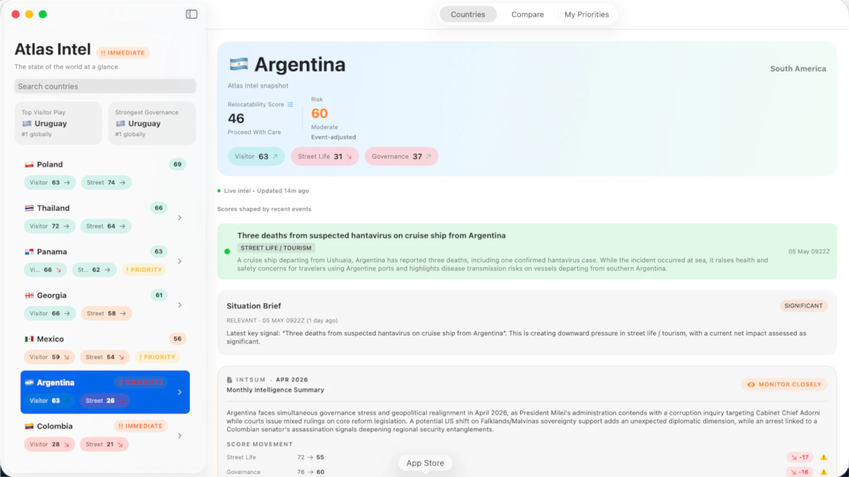Image resolution: width=849 pixels, height=477 pixels.
Task: Click the Colombia flag icon
Action: [x=29, y=426]
